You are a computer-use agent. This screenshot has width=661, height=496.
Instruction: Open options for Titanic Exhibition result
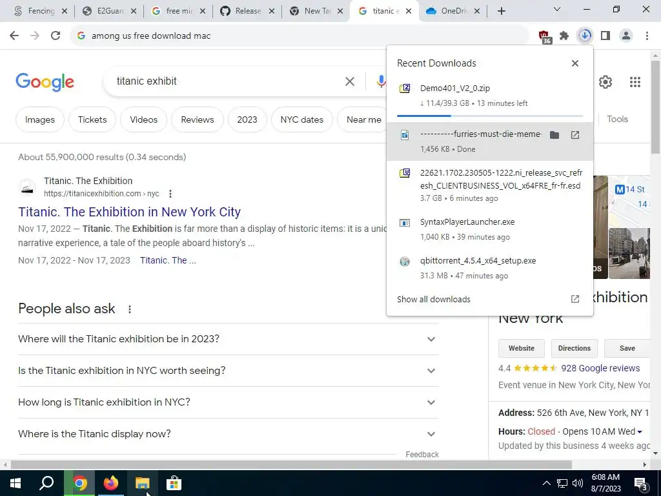pyautogui.click(x=170, y=194)
